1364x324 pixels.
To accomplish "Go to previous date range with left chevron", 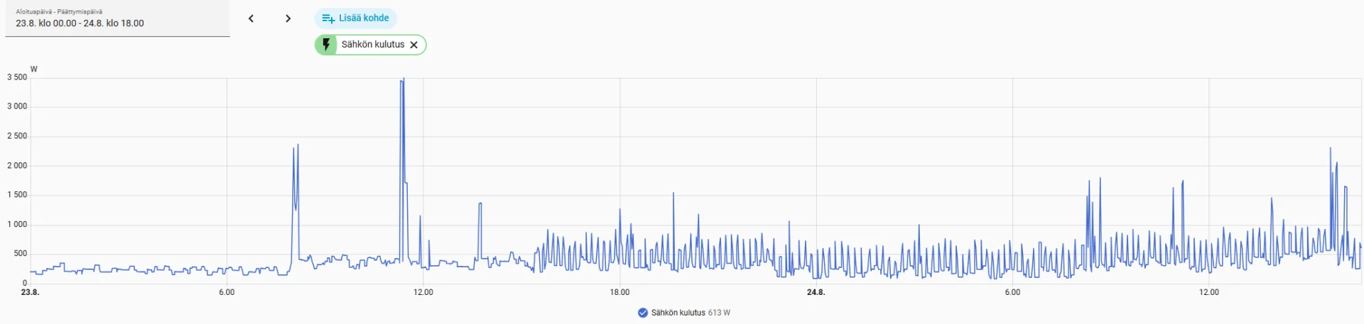I will [251, 18].
